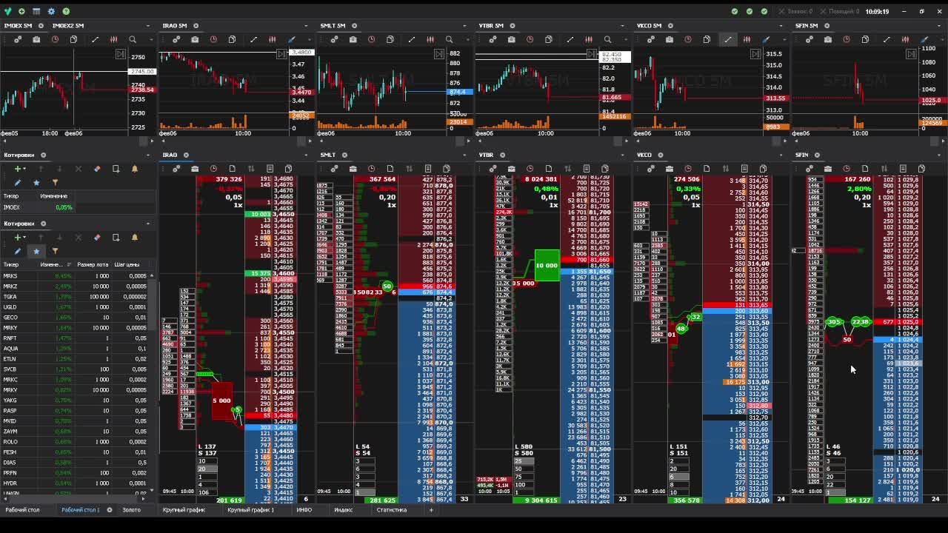This screenshot has height=533, width=948.
Task: Open the add dropdown in lower Котировки panel
Action: point(19,237)
